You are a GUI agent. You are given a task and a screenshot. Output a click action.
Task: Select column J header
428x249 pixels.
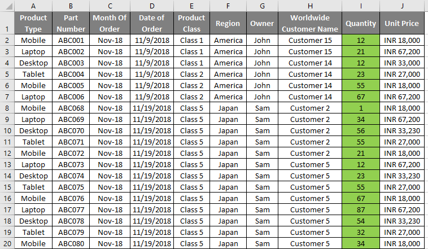pyautogui.click(x=402, y=6)
